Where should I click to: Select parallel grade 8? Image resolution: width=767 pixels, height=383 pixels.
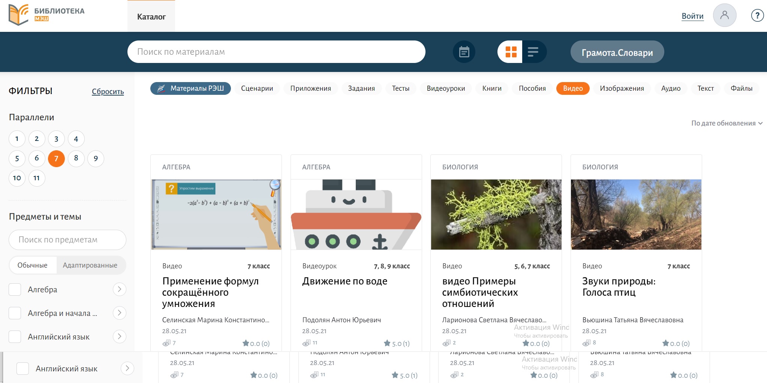point(76,159)
